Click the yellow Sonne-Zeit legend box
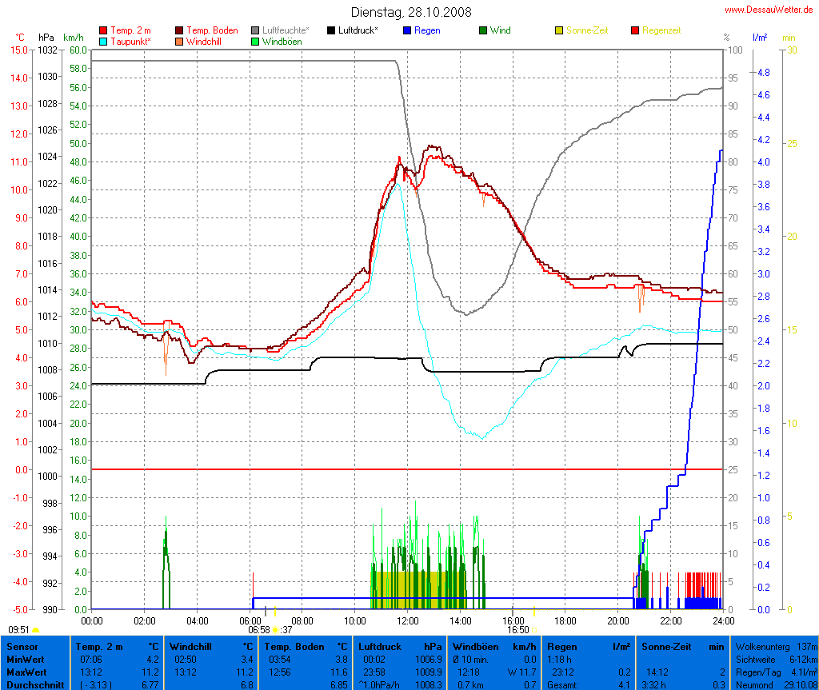 coord(560,30)
